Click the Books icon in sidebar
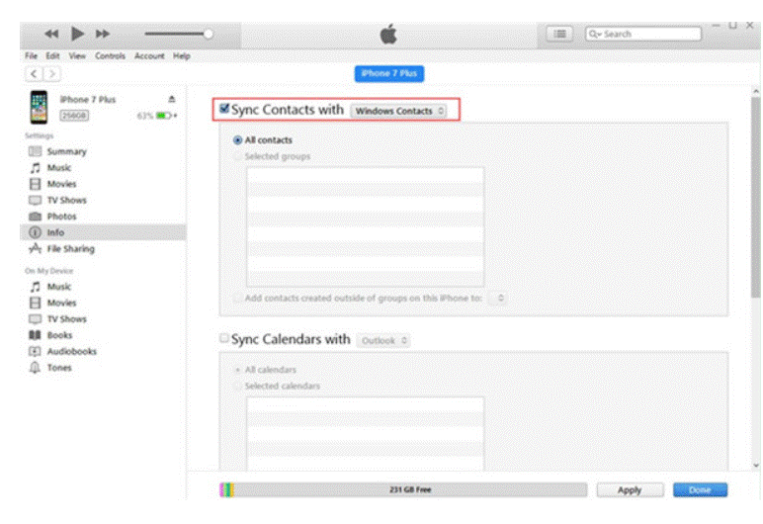 [35, 335]
